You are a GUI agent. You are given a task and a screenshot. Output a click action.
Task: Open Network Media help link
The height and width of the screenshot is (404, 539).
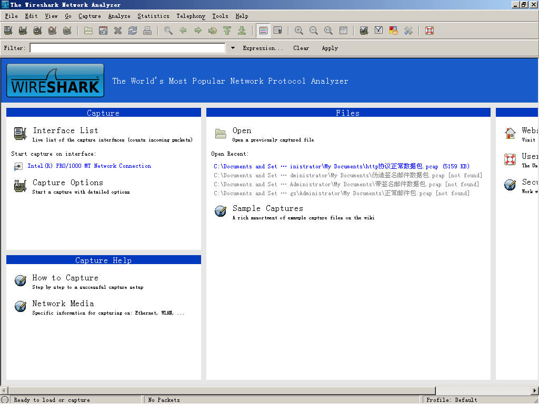pyautogui.click(x=63, y=304)
